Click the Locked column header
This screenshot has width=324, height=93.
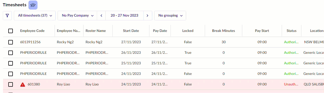point(188,31)
